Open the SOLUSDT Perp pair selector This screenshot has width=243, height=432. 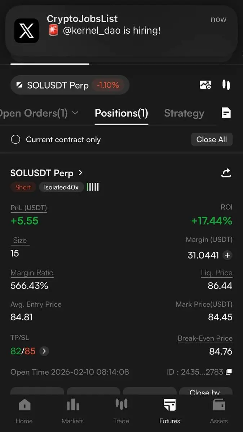(70, 85)
